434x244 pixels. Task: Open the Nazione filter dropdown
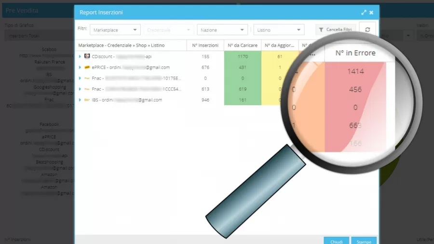pyautogui.click(x=222, y=30)
